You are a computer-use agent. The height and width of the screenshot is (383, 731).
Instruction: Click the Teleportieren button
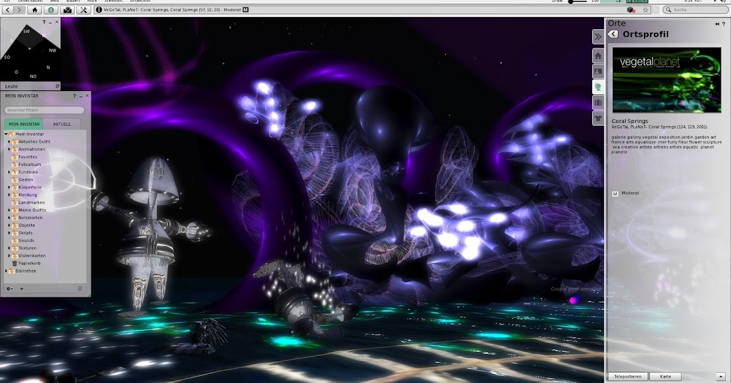point(627,376)
